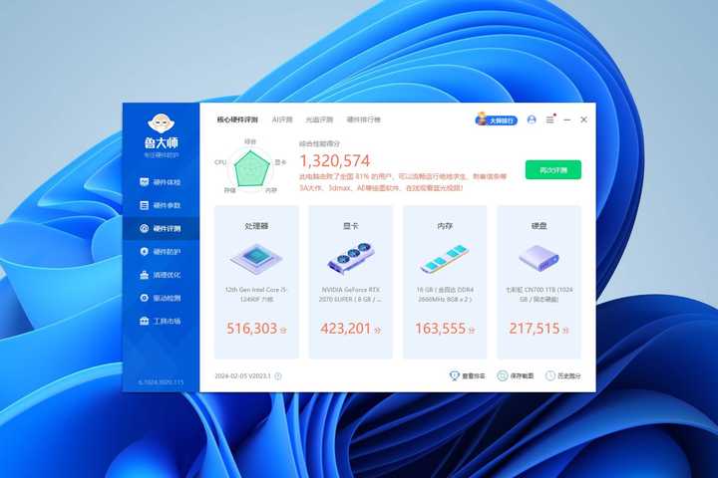Click the version number in sidebar footer

click(x=161, y=382)
